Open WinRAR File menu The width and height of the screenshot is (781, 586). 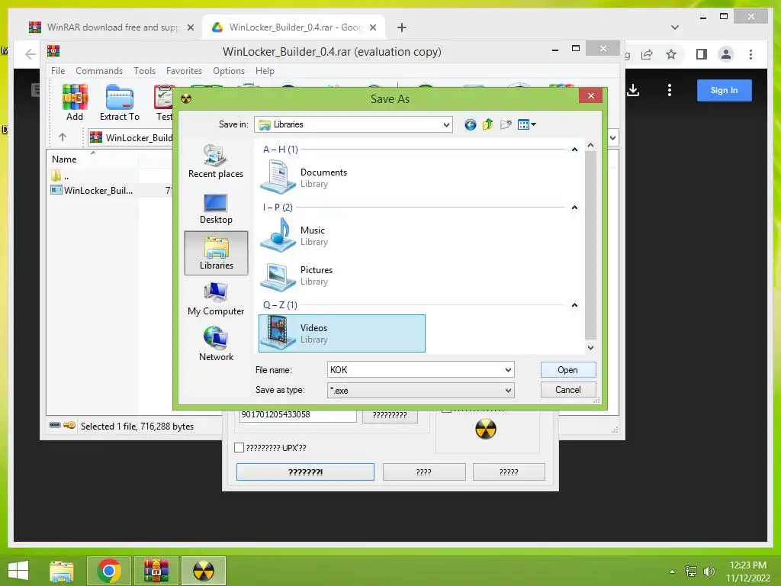pyautogui.click(x=58, y=71)
